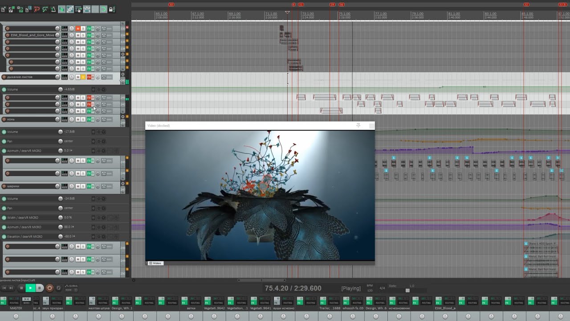This screenshot has height=321, width=570.
Task: Open FX on шарики track
Action: point(89,186)
